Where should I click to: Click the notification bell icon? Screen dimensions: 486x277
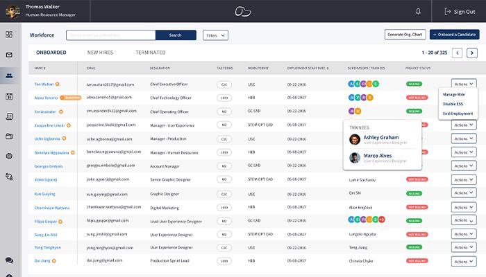point(418,11)
